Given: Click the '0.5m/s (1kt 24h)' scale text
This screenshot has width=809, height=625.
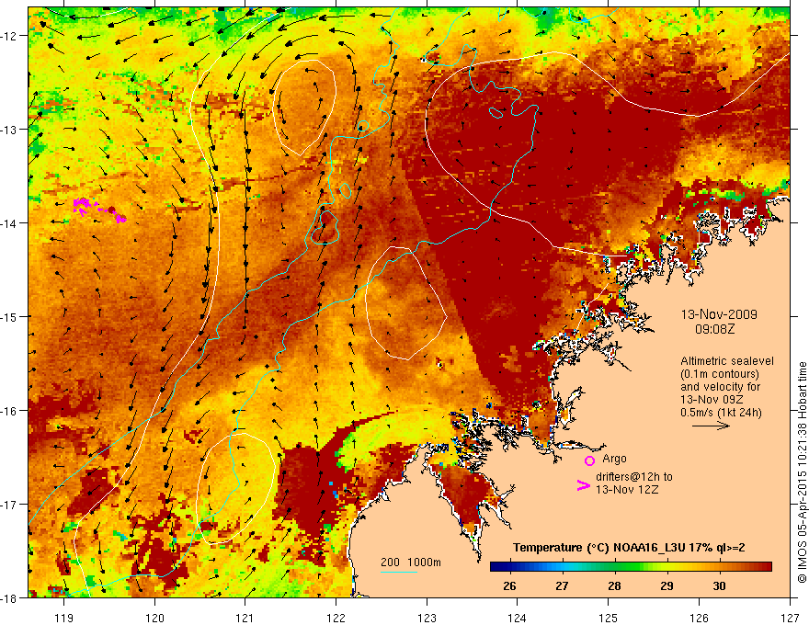Looking at the screenshot, I should pos(721,413).
